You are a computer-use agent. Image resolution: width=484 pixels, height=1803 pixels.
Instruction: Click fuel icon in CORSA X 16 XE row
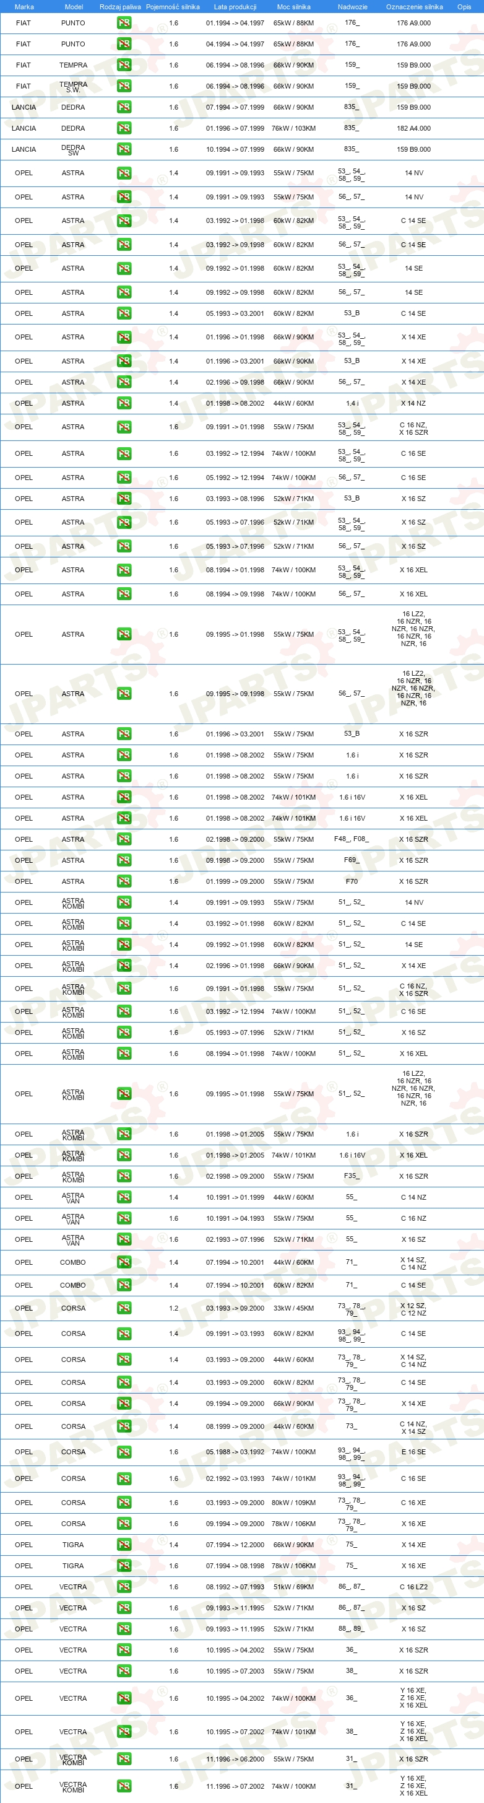124,1524
